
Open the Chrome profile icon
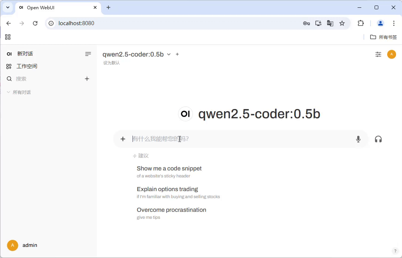click(381, 23)
